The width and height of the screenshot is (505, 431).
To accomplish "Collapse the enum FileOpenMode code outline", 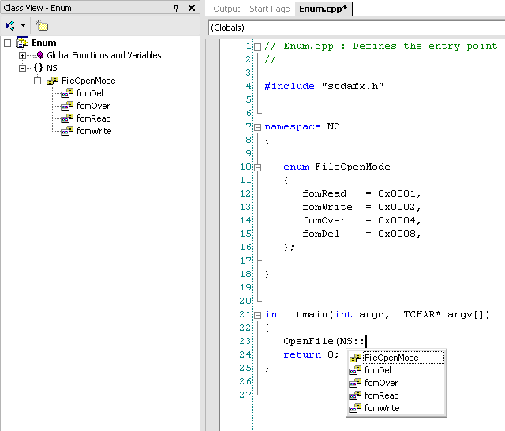I will pyautogui.click(x=257, y=167).
